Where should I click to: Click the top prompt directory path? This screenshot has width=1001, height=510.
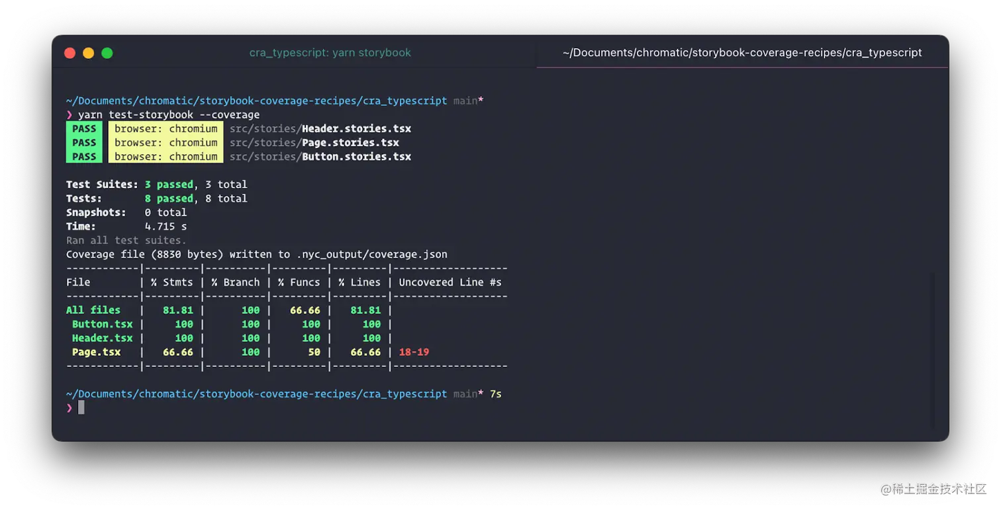pos(257,101)
